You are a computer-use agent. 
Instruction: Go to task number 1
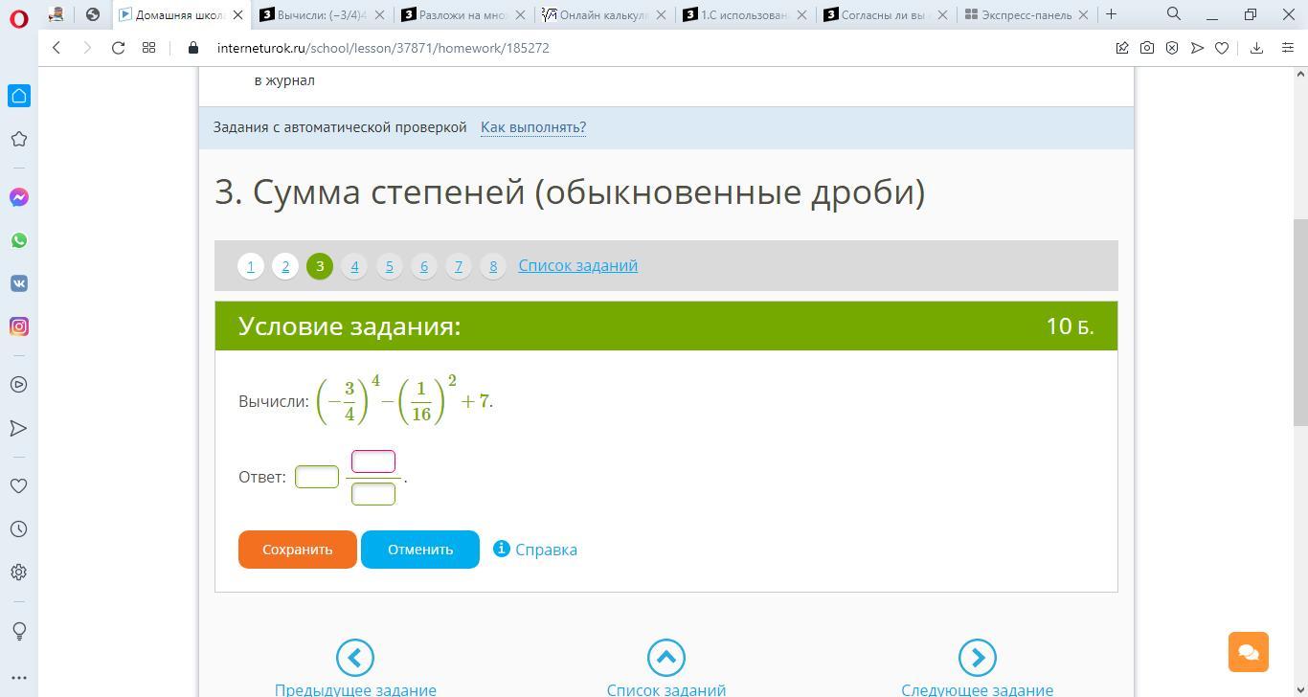tap(251, 266)
